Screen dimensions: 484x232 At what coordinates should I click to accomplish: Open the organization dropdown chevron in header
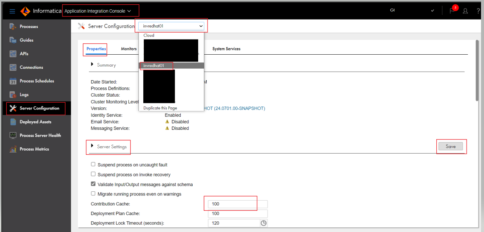[433, 11]
